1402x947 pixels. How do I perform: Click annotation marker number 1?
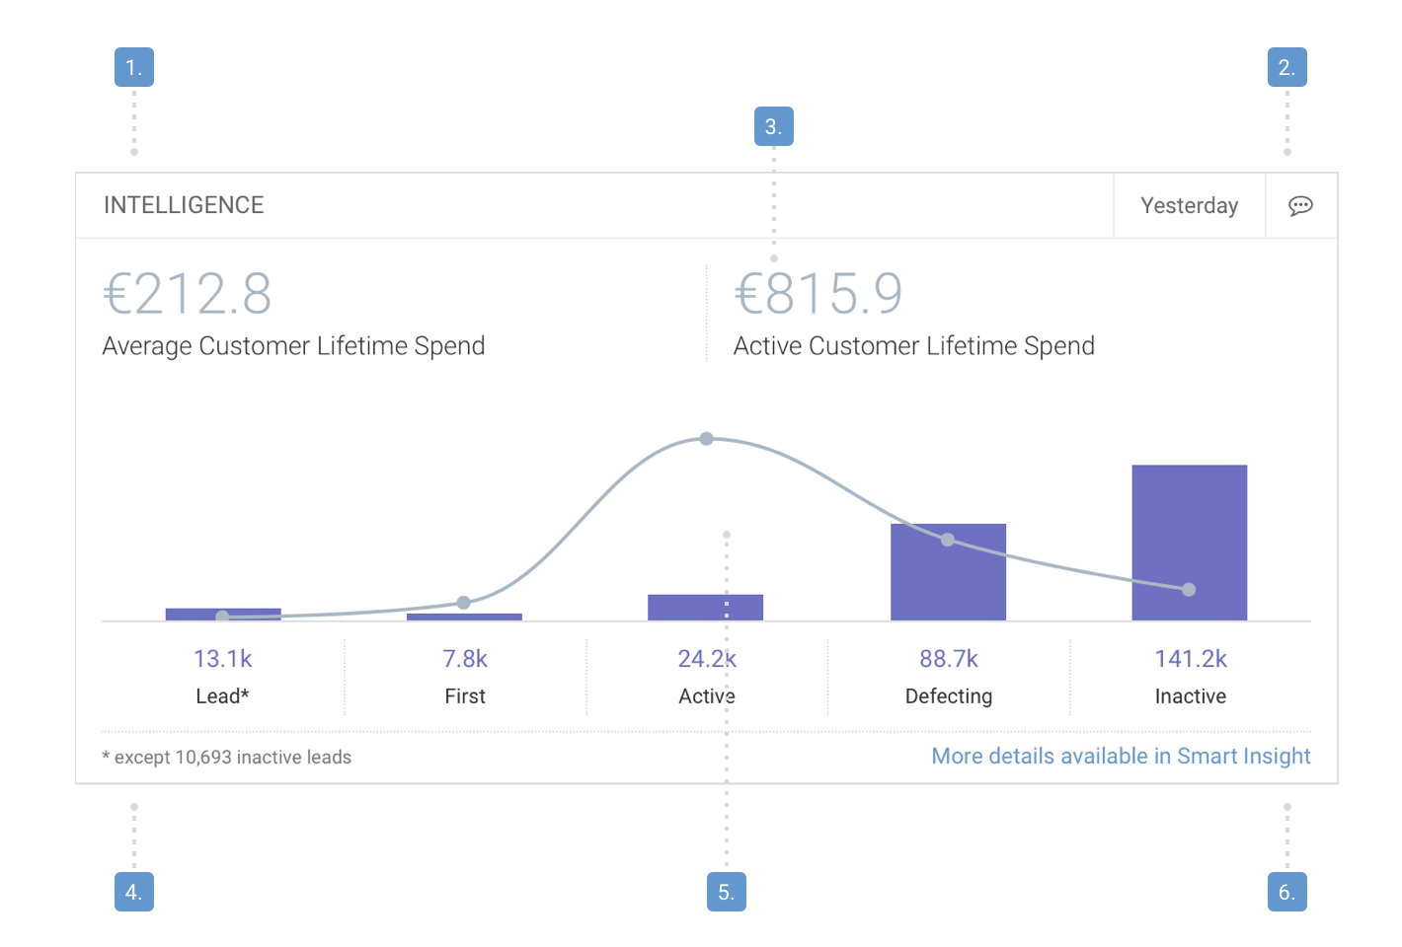click(x=134, y=67)
